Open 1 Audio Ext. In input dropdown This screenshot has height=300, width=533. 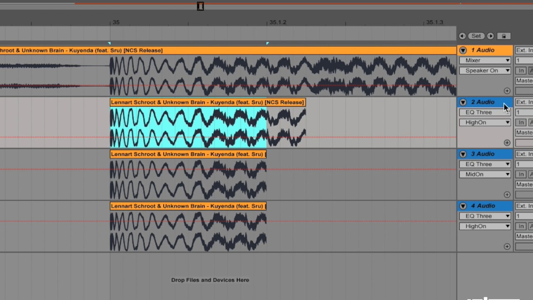(x=524, y=50)
